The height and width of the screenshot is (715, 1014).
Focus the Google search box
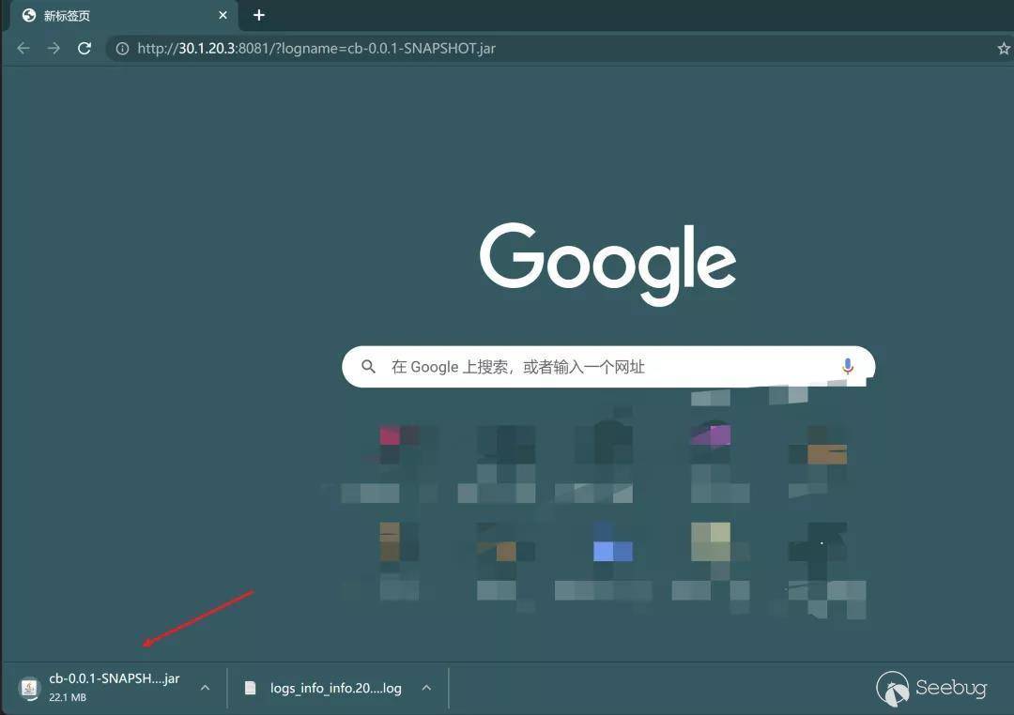click(607, 367)
